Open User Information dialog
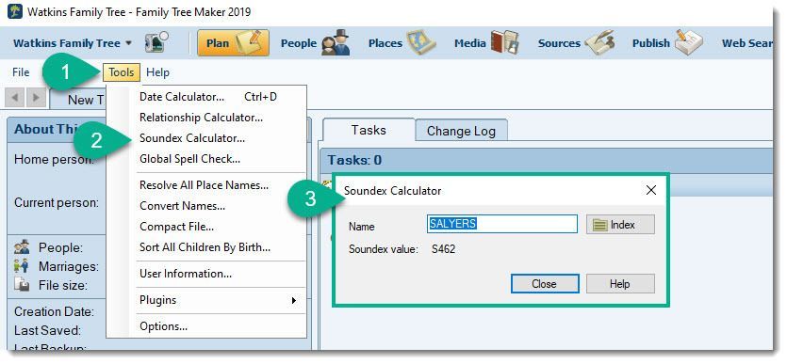 click(207, 274)
